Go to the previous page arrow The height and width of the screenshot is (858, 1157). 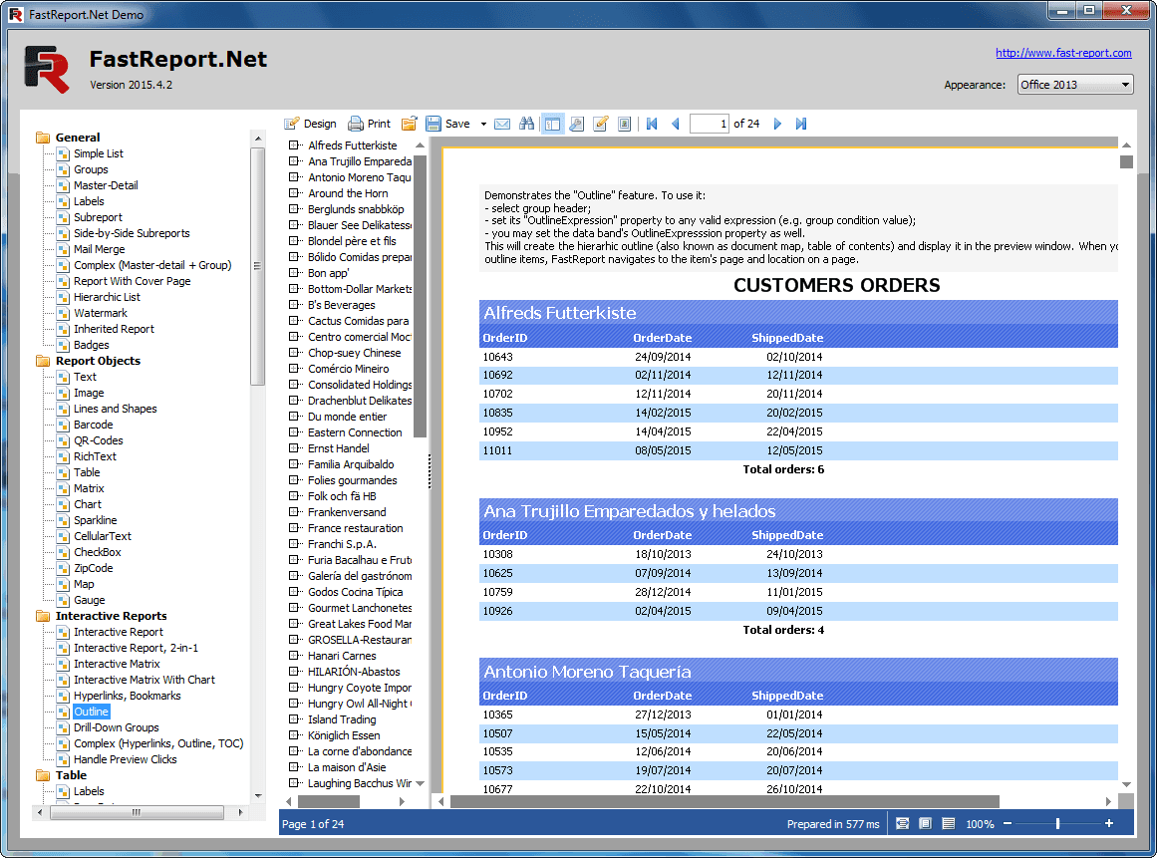(675, 124)
